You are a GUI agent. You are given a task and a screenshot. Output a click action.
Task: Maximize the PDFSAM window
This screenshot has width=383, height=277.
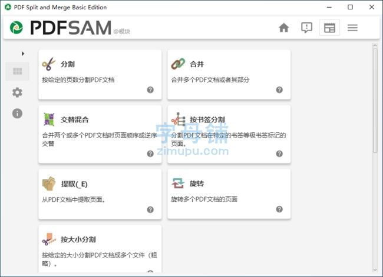coord(350,7)
